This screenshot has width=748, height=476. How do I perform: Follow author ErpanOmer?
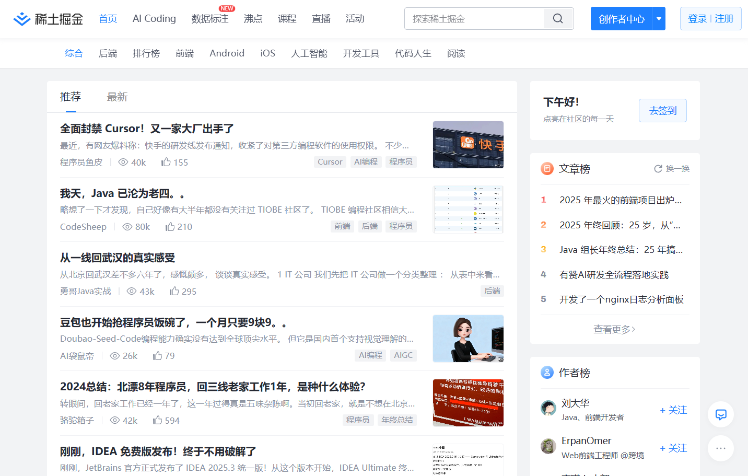click(673, 448)
